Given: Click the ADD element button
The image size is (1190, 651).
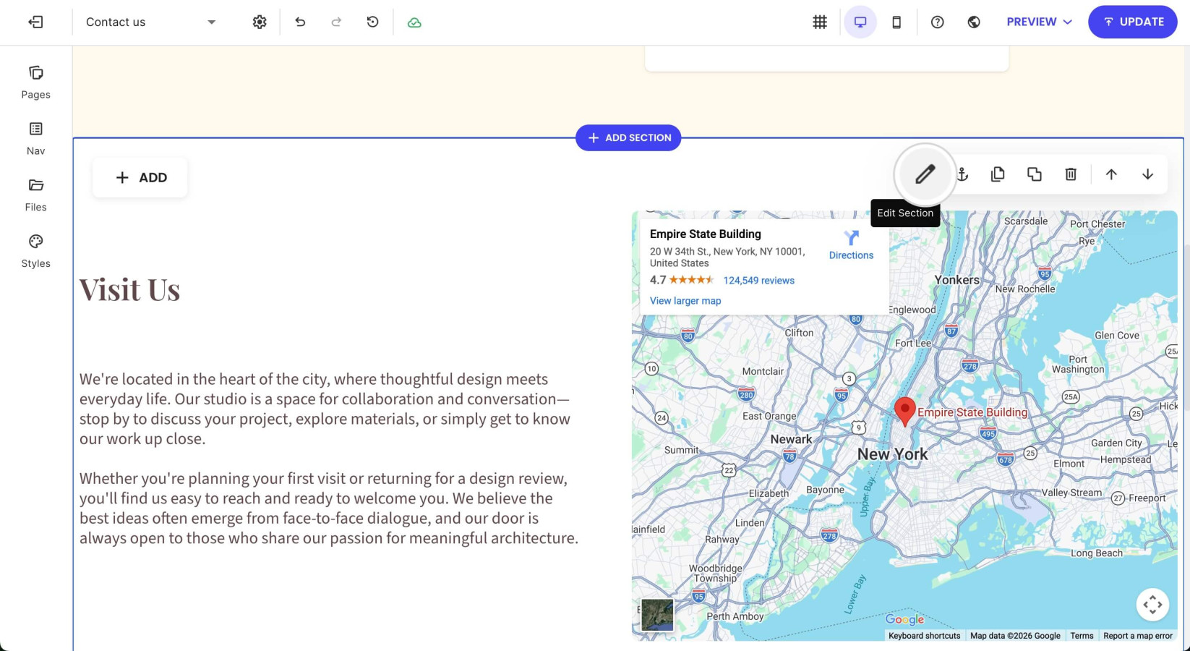Looking at the screenshot, I should pos(140,177).
